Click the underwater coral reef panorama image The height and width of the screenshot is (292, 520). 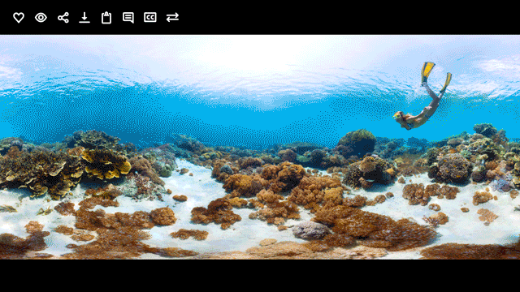click(x=260, y=147)
